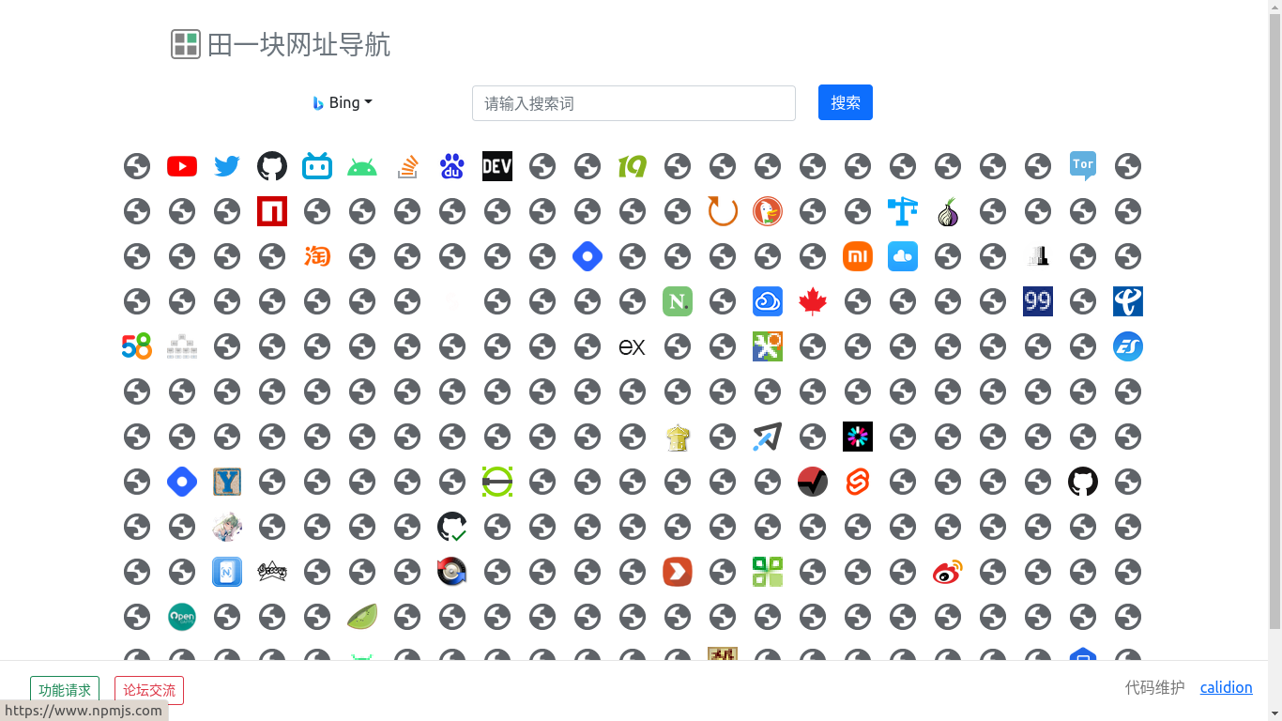This screenshot has height=721, width=1282.
Task: Open the colorful 58 icon
Action: (137, 346)
